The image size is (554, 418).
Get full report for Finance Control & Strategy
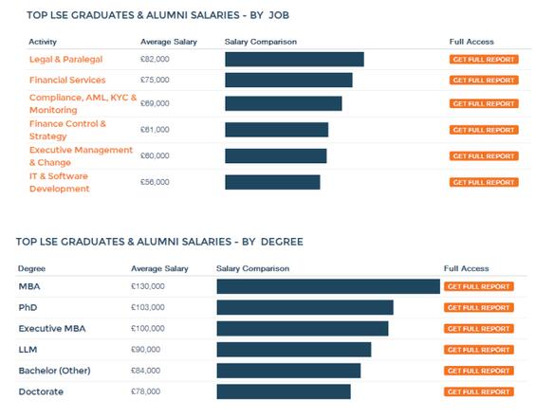(x=484, y=130)
